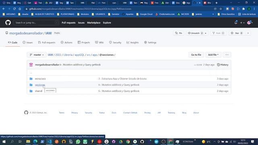Navigate to app in breadcrumb path

pos(95,55)
